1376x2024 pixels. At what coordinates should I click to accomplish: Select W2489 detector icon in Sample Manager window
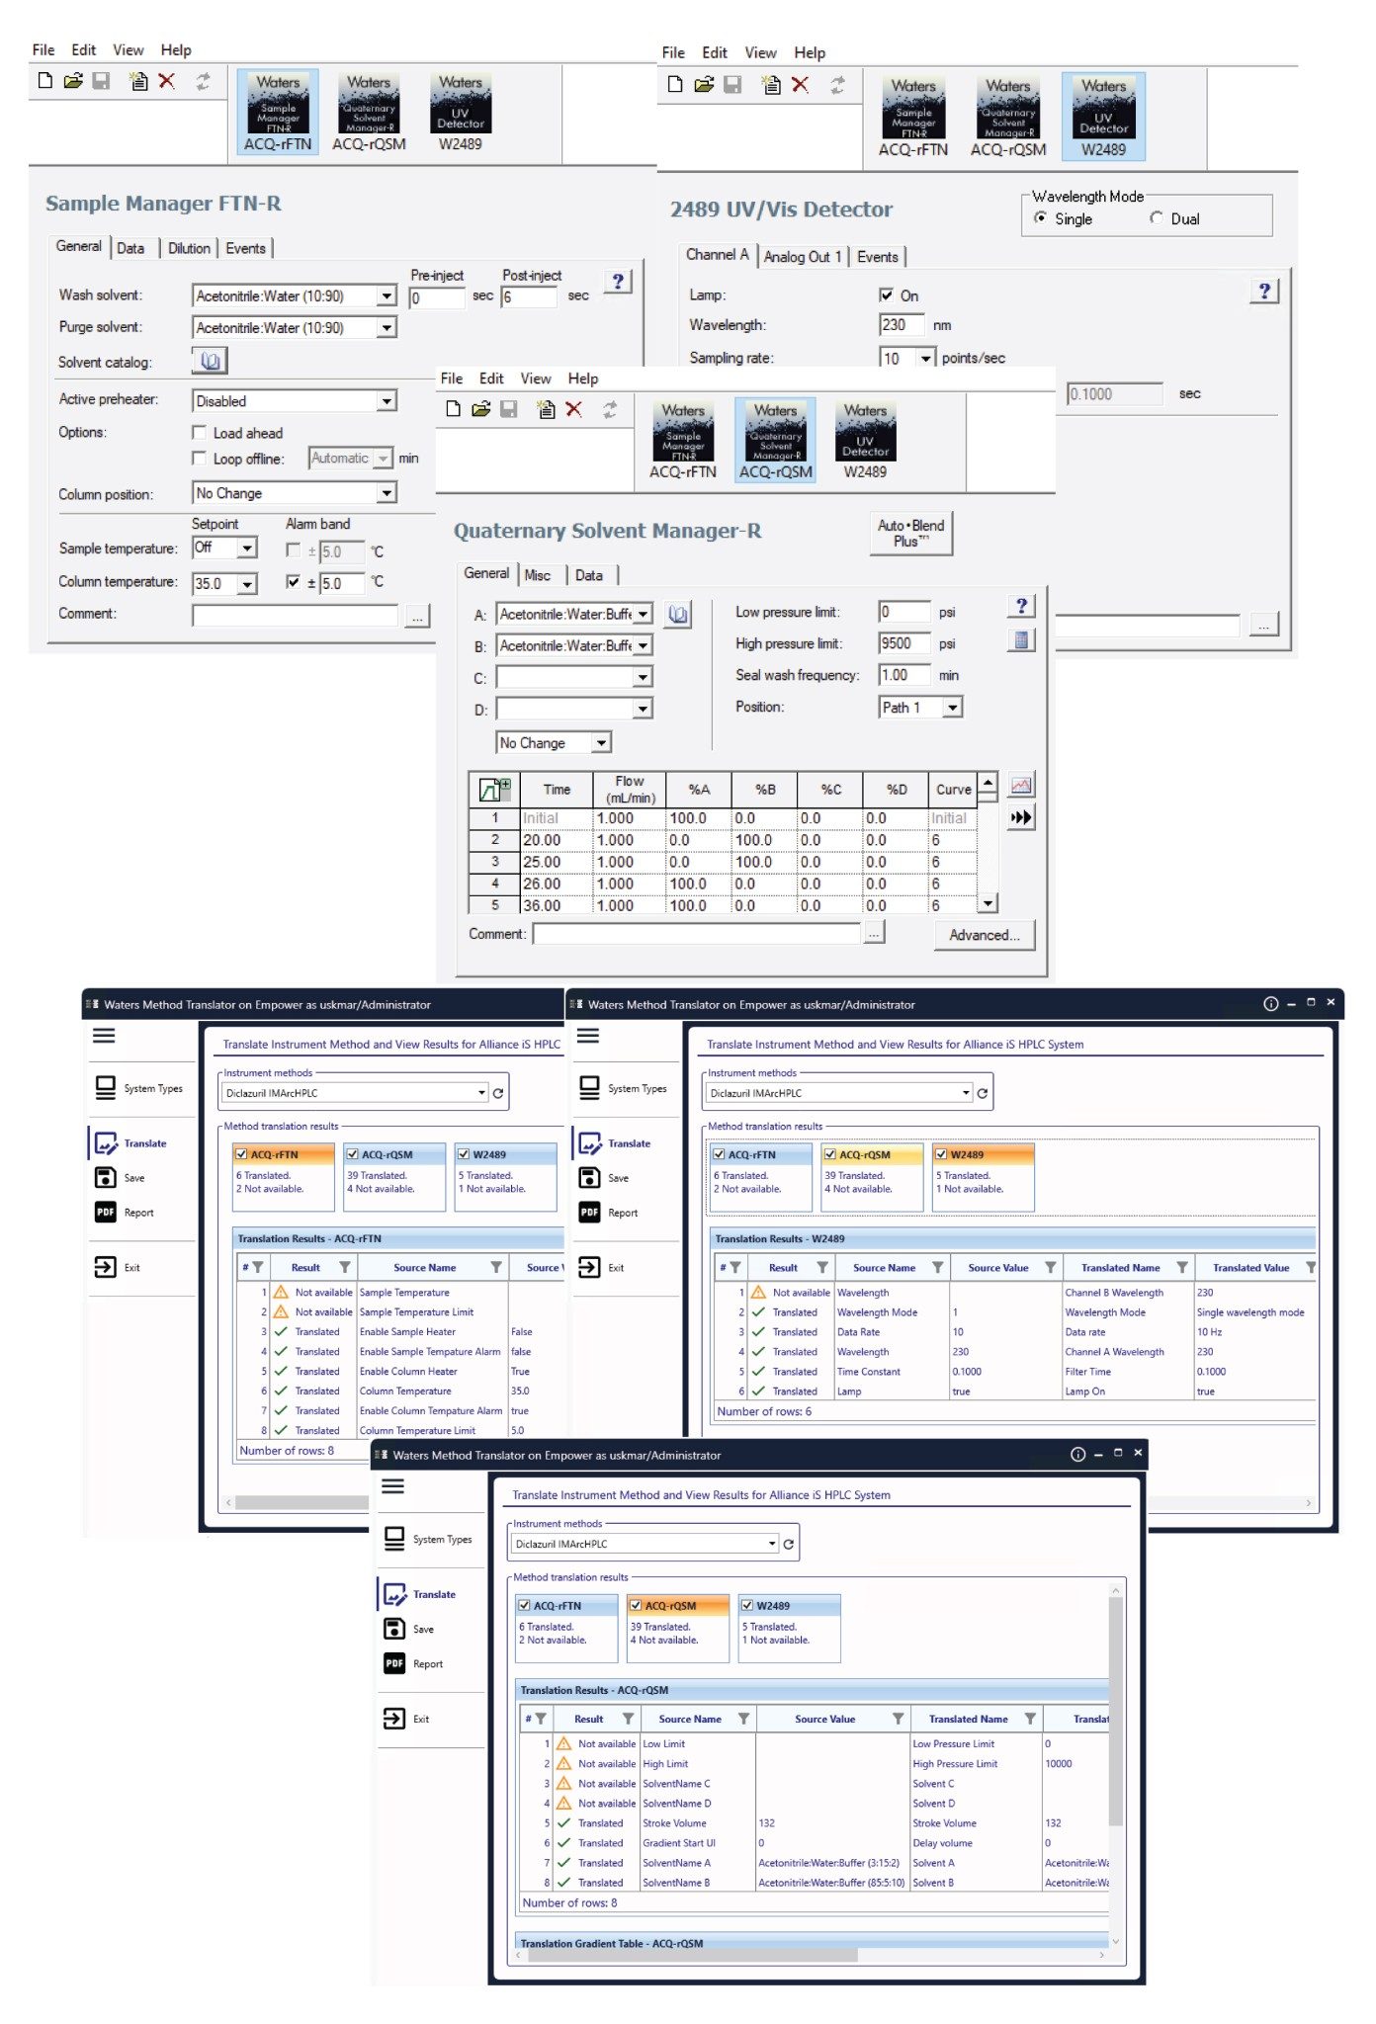[x=460, y=112]
